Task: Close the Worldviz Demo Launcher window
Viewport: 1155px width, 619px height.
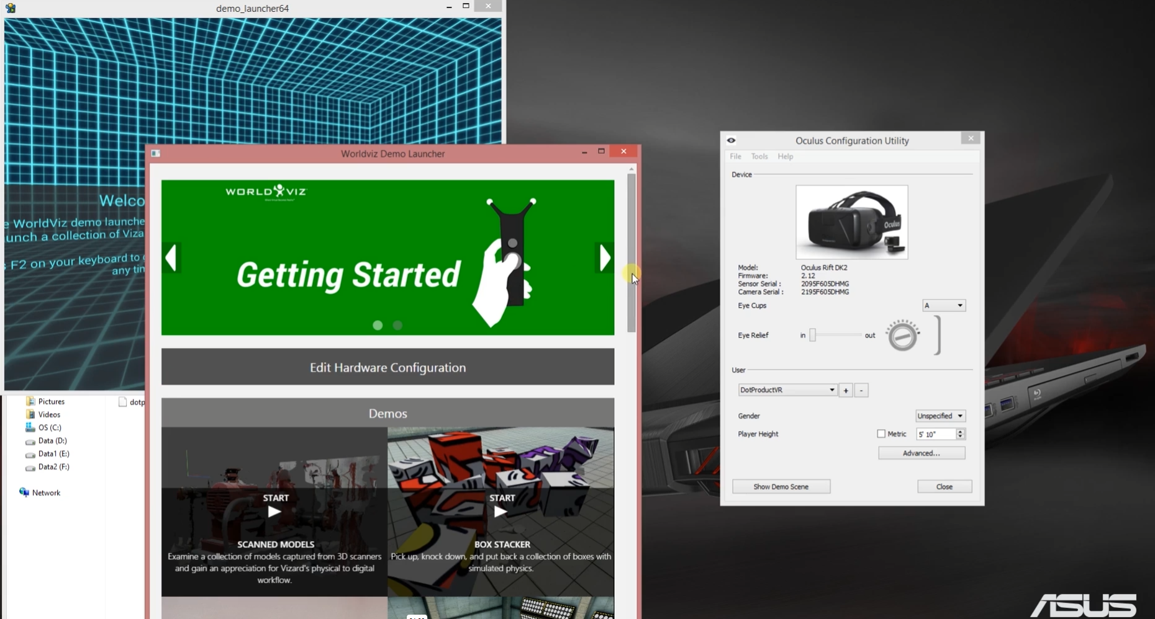Action: tap(623, 151)
